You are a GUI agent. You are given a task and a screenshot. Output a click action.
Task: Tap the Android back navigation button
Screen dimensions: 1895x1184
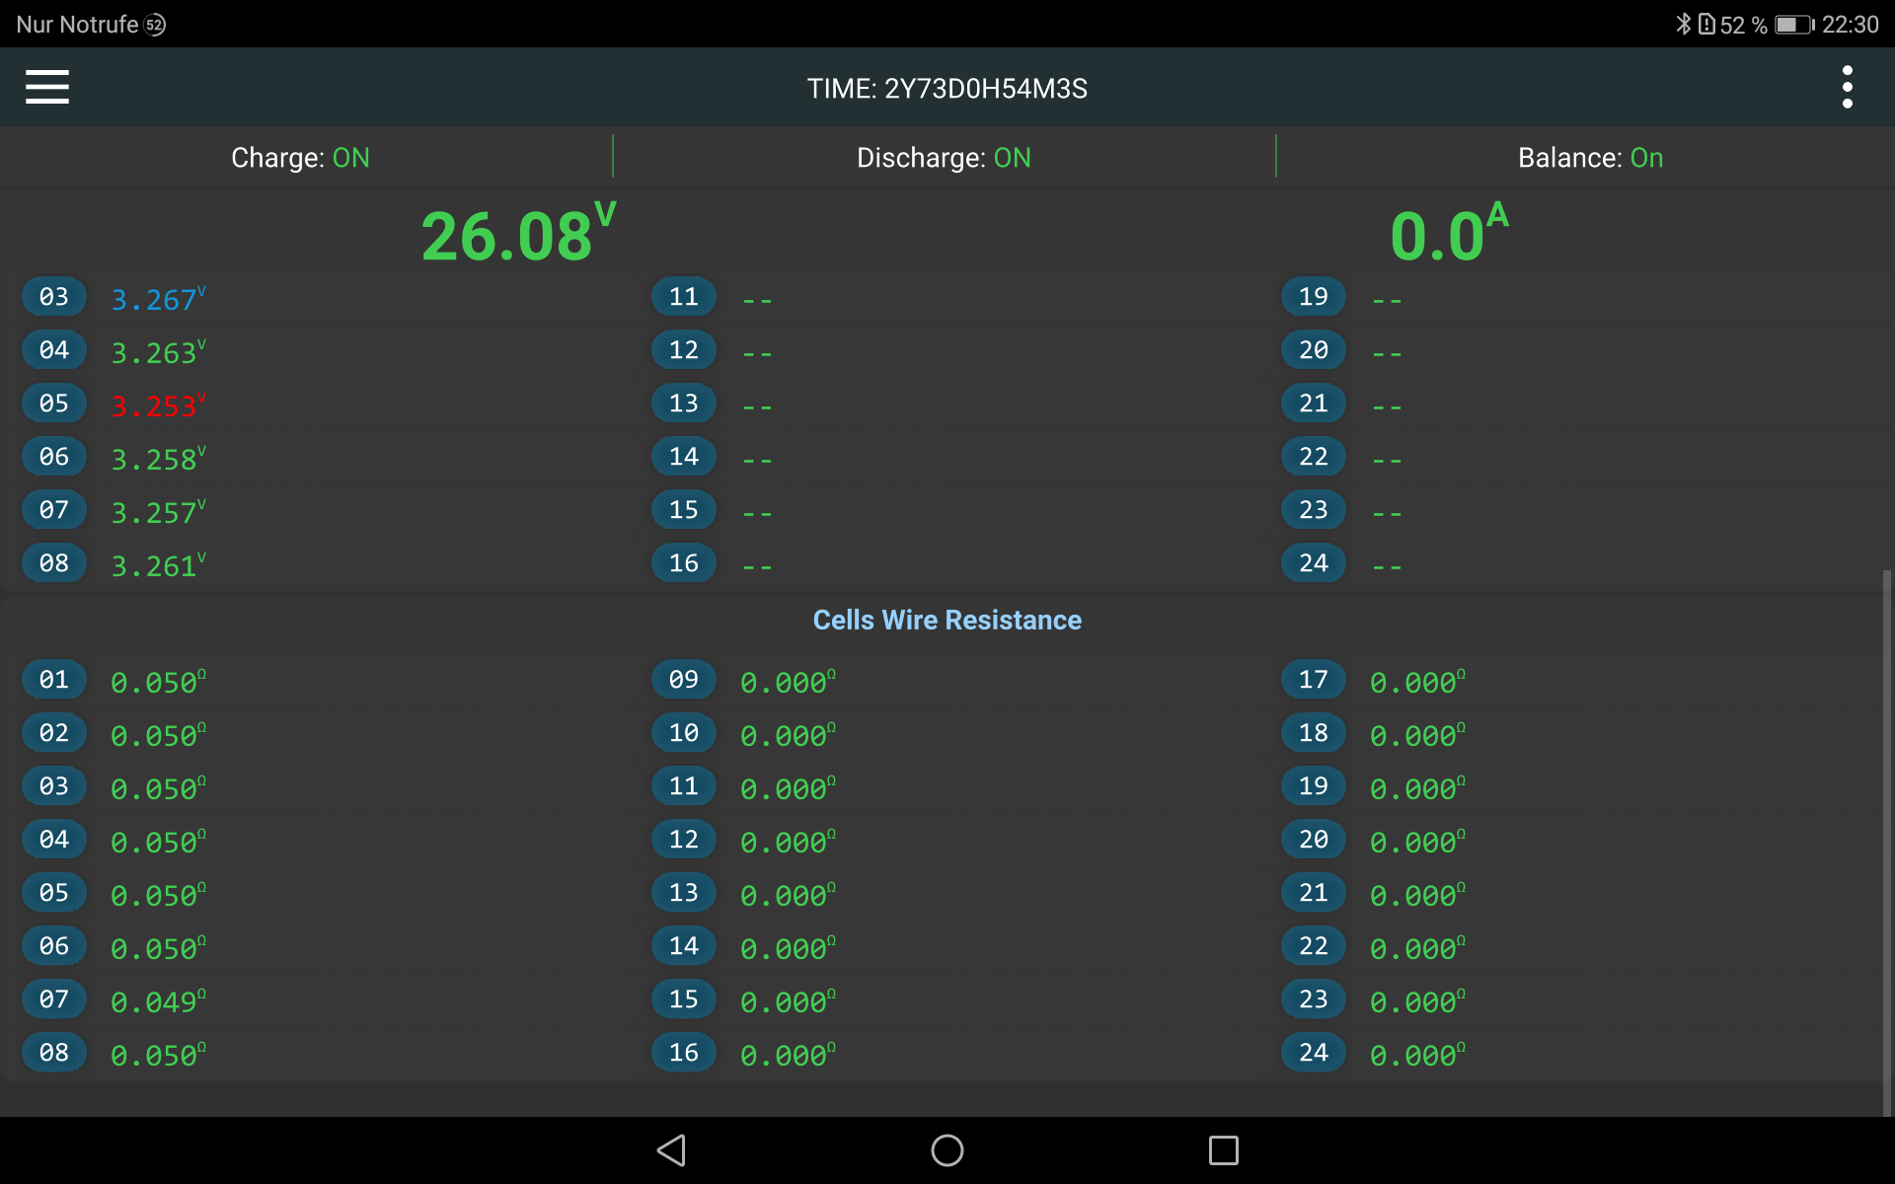[x=671, y=1150]
